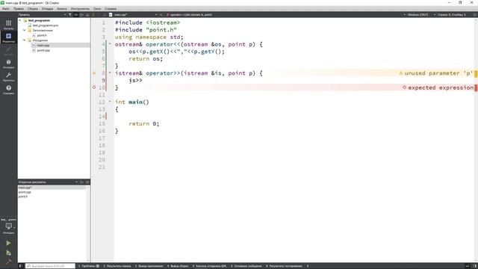
Task: Fold the main function at line 12
Action: click(110, 102)
